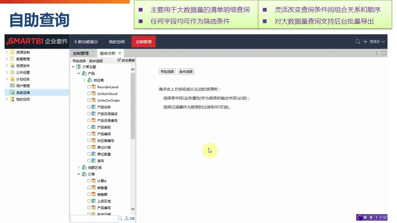This screenshot has height=223, width=397.
Task: Click the 单位数量 field icon
Action: [93, 154]
